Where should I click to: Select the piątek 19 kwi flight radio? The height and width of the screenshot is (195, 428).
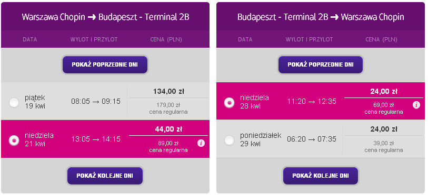click(x=14, y=102)
